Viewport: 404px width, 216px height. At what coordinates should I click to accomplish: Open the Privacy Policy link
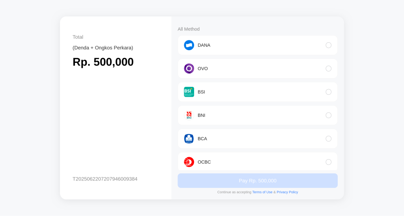287,192
